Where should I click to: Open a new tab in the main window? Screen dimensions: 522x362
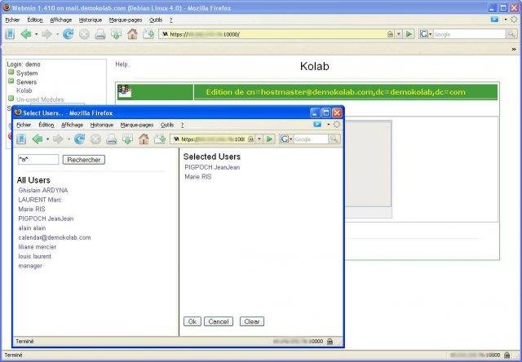click(x=148, y=34)
